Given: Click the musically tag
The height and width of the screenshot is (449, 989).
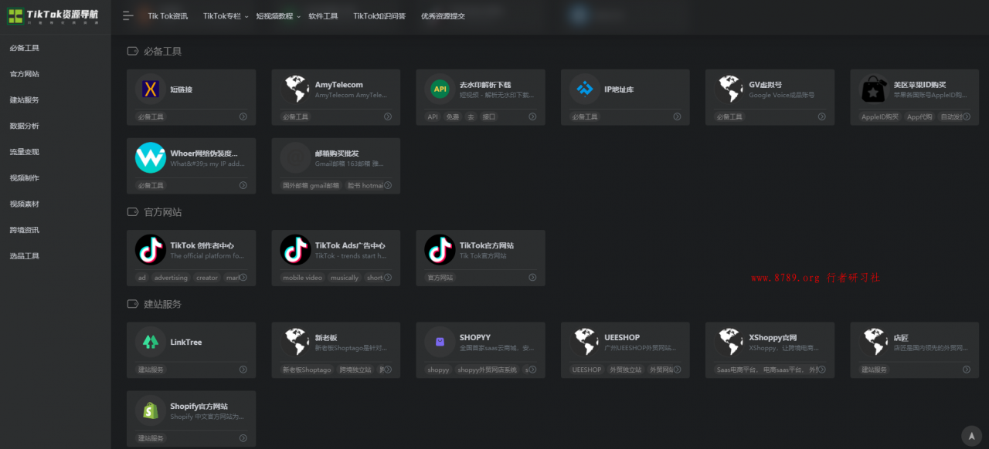Looking at the screenshot, I should click(345, 277).
